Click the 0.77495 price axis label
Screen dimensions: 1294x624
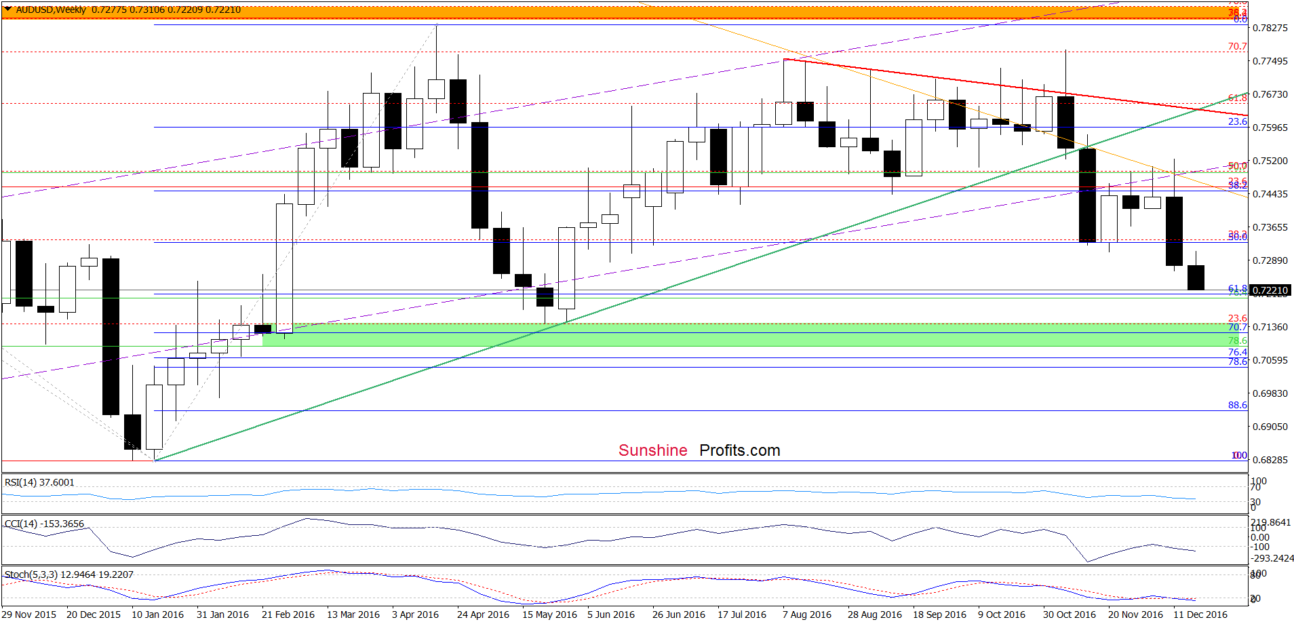(1270, 61)
